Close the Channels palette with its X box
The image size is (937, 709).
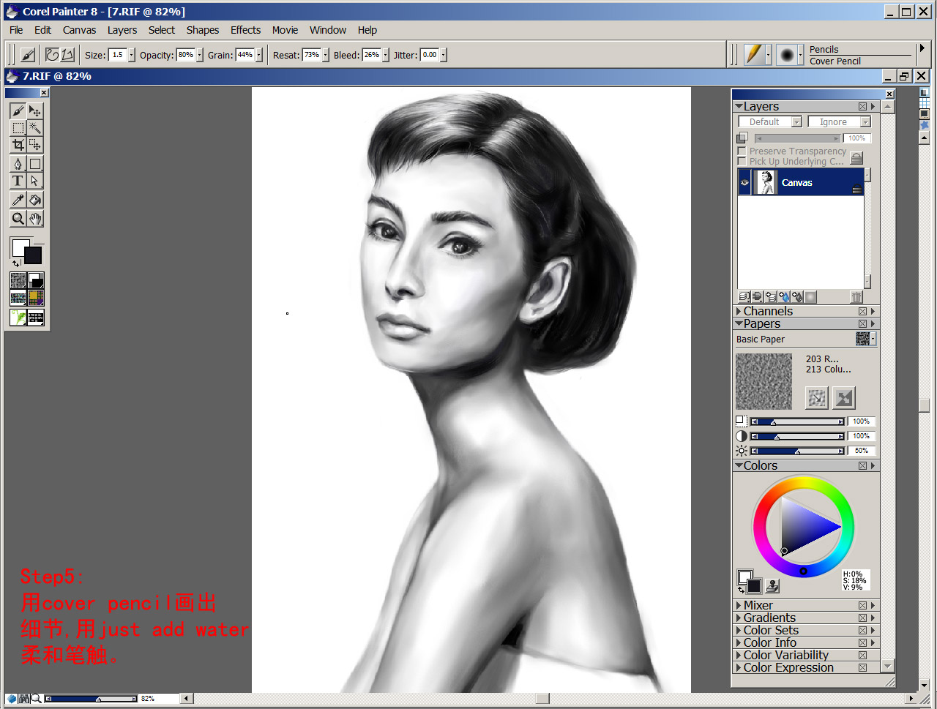click(862, 312)
